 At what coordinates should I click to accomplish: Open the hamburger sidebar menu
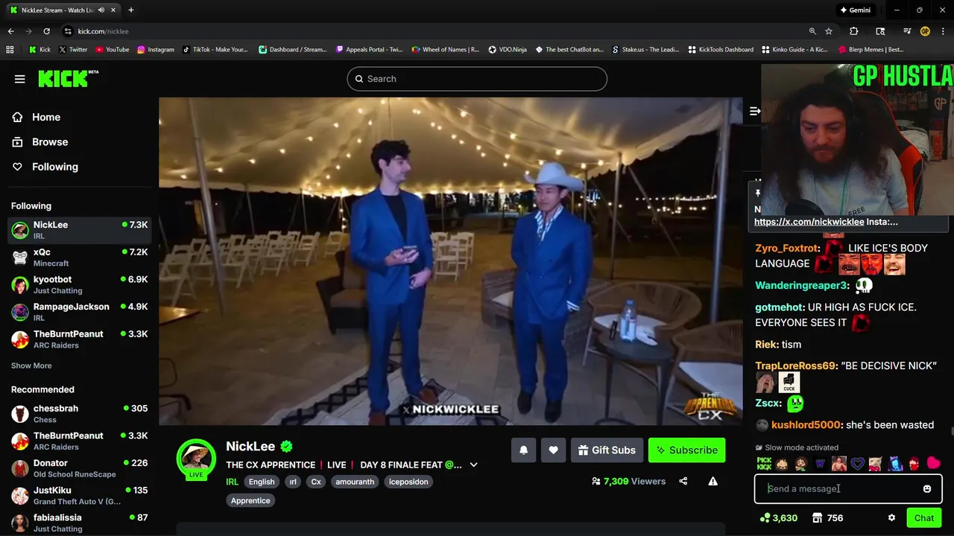[20, 79]
